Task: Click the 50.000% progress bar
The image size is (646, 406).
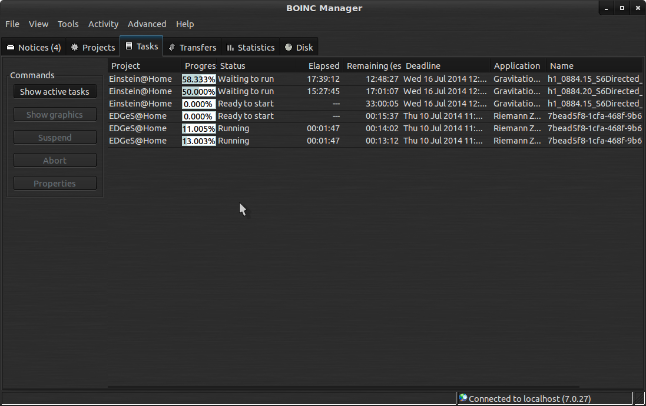Action: pyautogui.click(x=198, y=91)
